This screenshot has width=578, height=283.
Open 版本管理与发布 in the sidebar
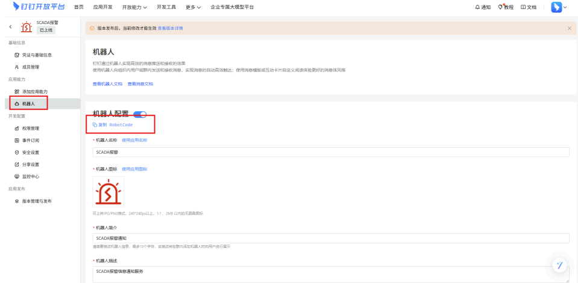point(37,201)
